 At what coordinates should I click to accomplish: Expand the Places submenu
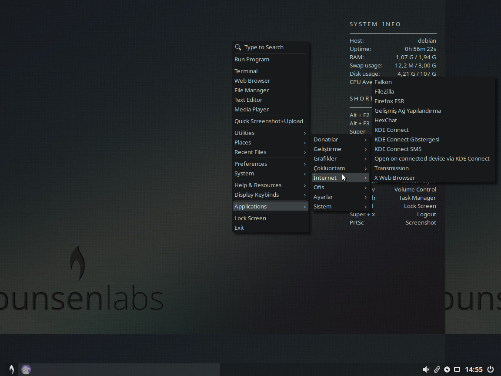click(x=271, y=143)
